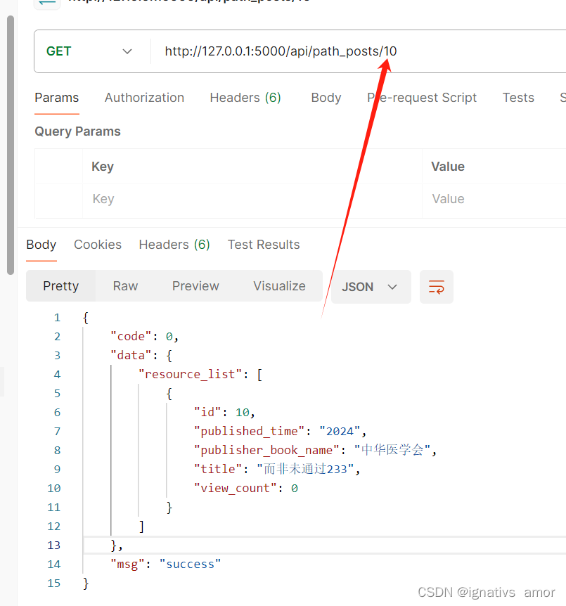566x606 pixels.
Task: Click the Key column header
Action: [103, 167]
